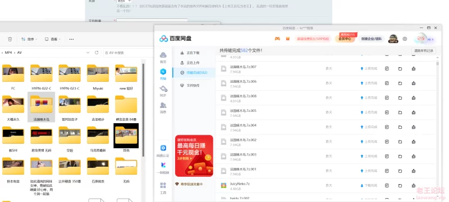Screen dimensions: 449x202
Task: Select the 传输完成(582) tab
Action: click(194, 73)
